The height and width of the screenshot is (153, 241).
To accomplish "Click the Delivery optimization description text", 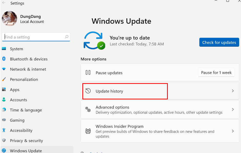I will click(159, 112).
